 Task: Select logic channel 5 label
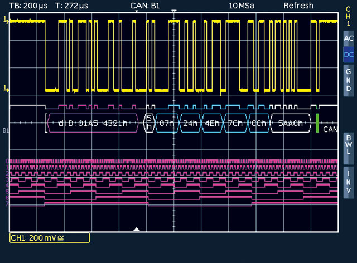click(x=7, y=192)
